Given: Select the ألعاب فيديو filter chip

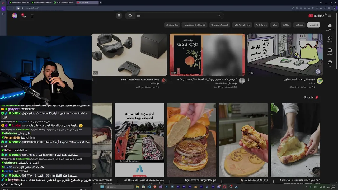Looking at the screenshot, I should pyautogui.click(x=299, y=25).
